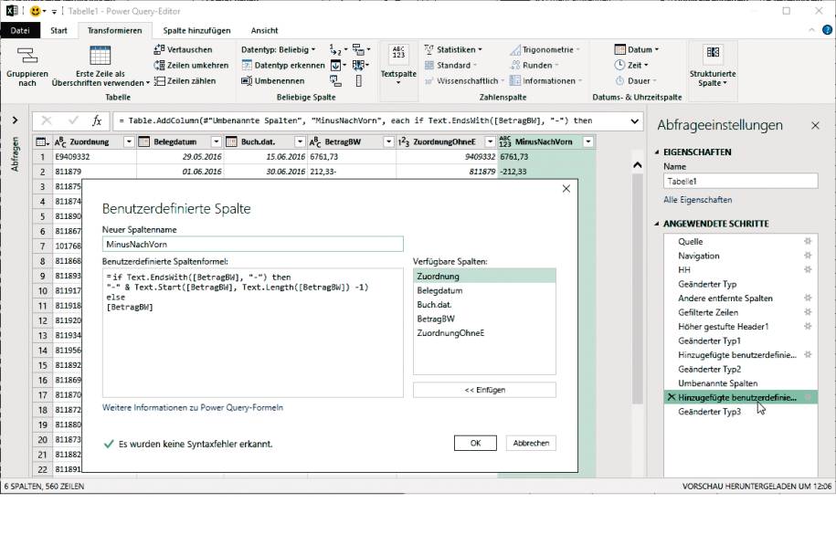This screenshot has height=555, width=836.
Task: Select the Geänderter Typ3 step
Action: coord(741,411)
